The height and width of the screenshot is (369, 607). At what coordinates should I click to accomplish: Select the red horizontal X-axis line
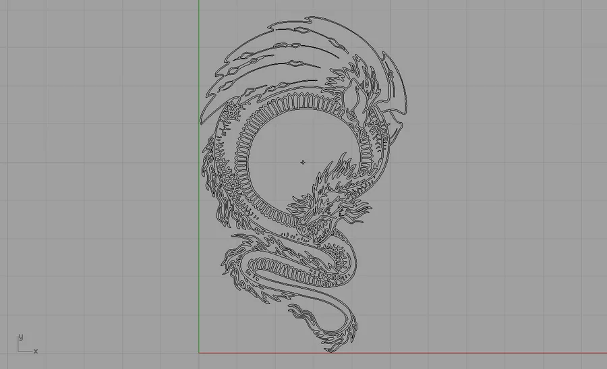coord(403,353)
